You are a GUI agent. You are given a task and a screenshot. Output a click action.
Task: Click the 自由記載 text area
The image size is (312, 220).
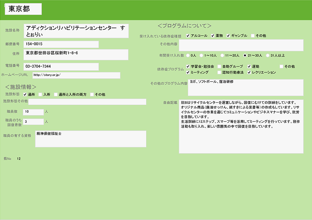pyautogui.click(x=241, y=126)
